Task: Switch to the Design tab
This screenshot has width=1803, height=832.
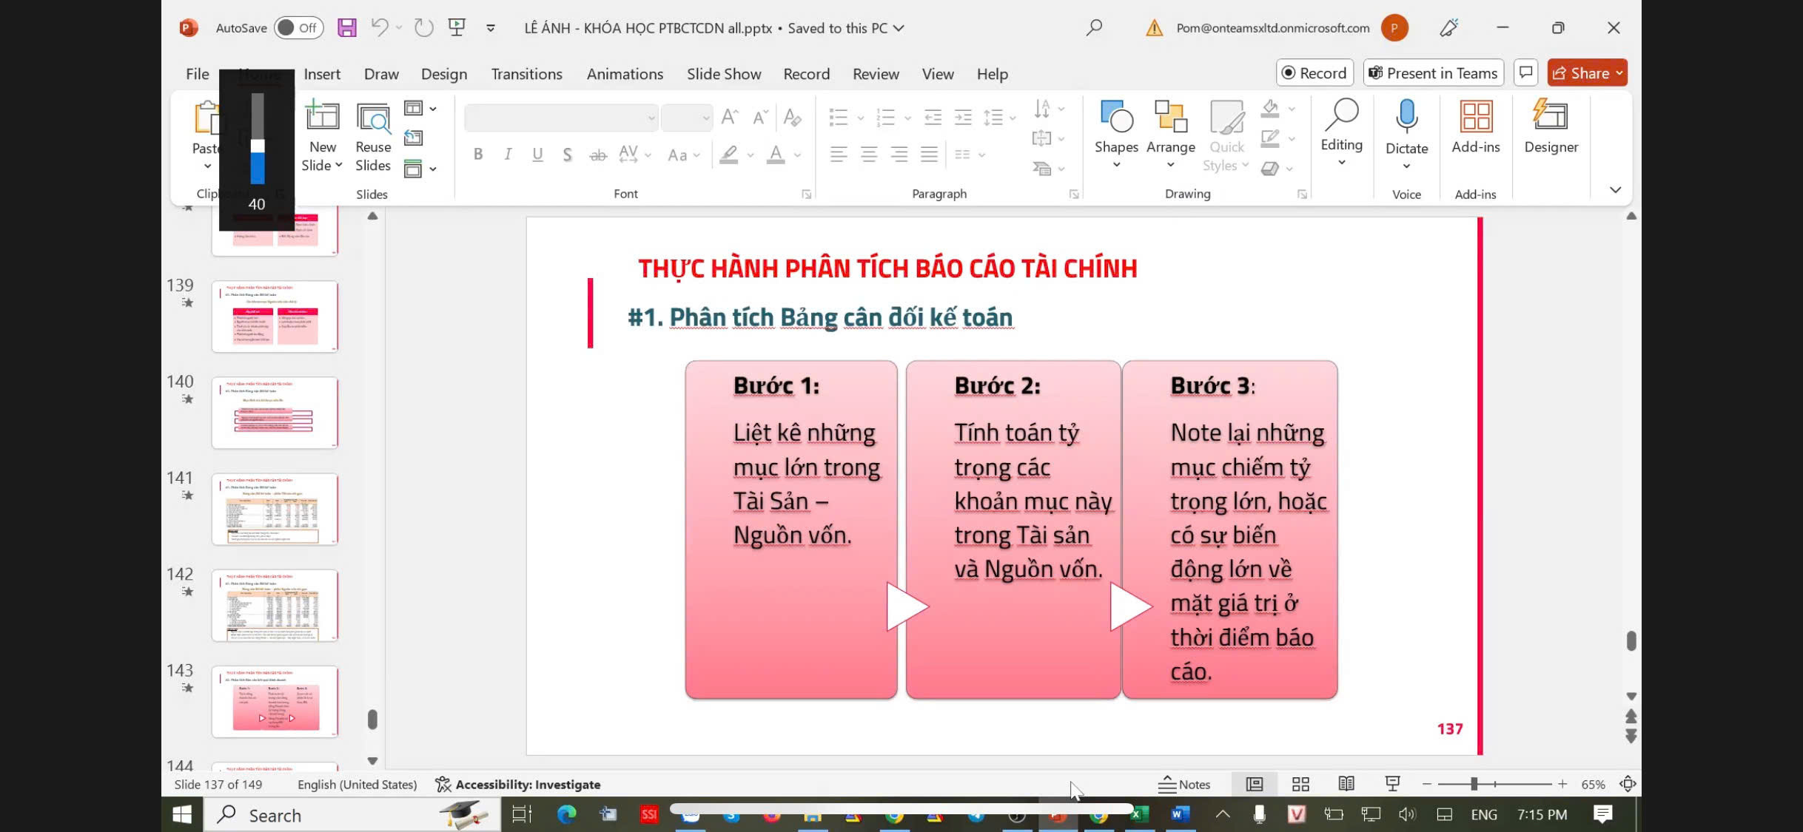Action: pos(444,74)
